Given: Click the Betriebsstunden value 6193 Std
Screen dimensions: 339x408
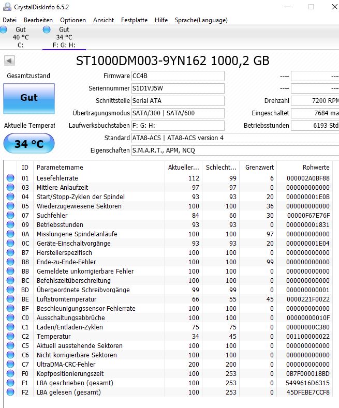Looking at the screenshot, I should (x=315, y=126).
